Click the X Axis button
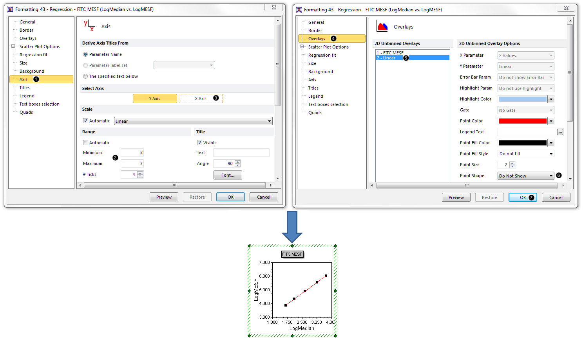583x339 pixels. (x=201, y=99)
